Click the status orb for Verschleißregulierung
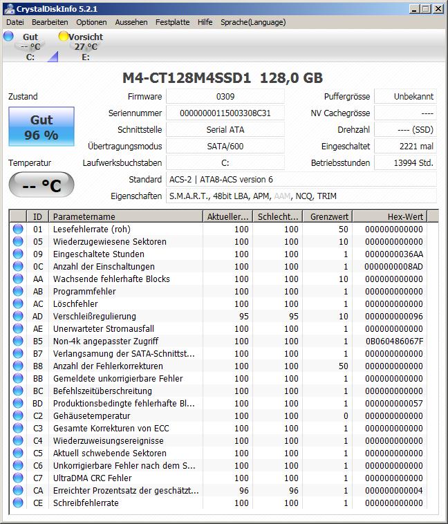The height and width of the screenshot is (524, 448). tap(18, 316)
